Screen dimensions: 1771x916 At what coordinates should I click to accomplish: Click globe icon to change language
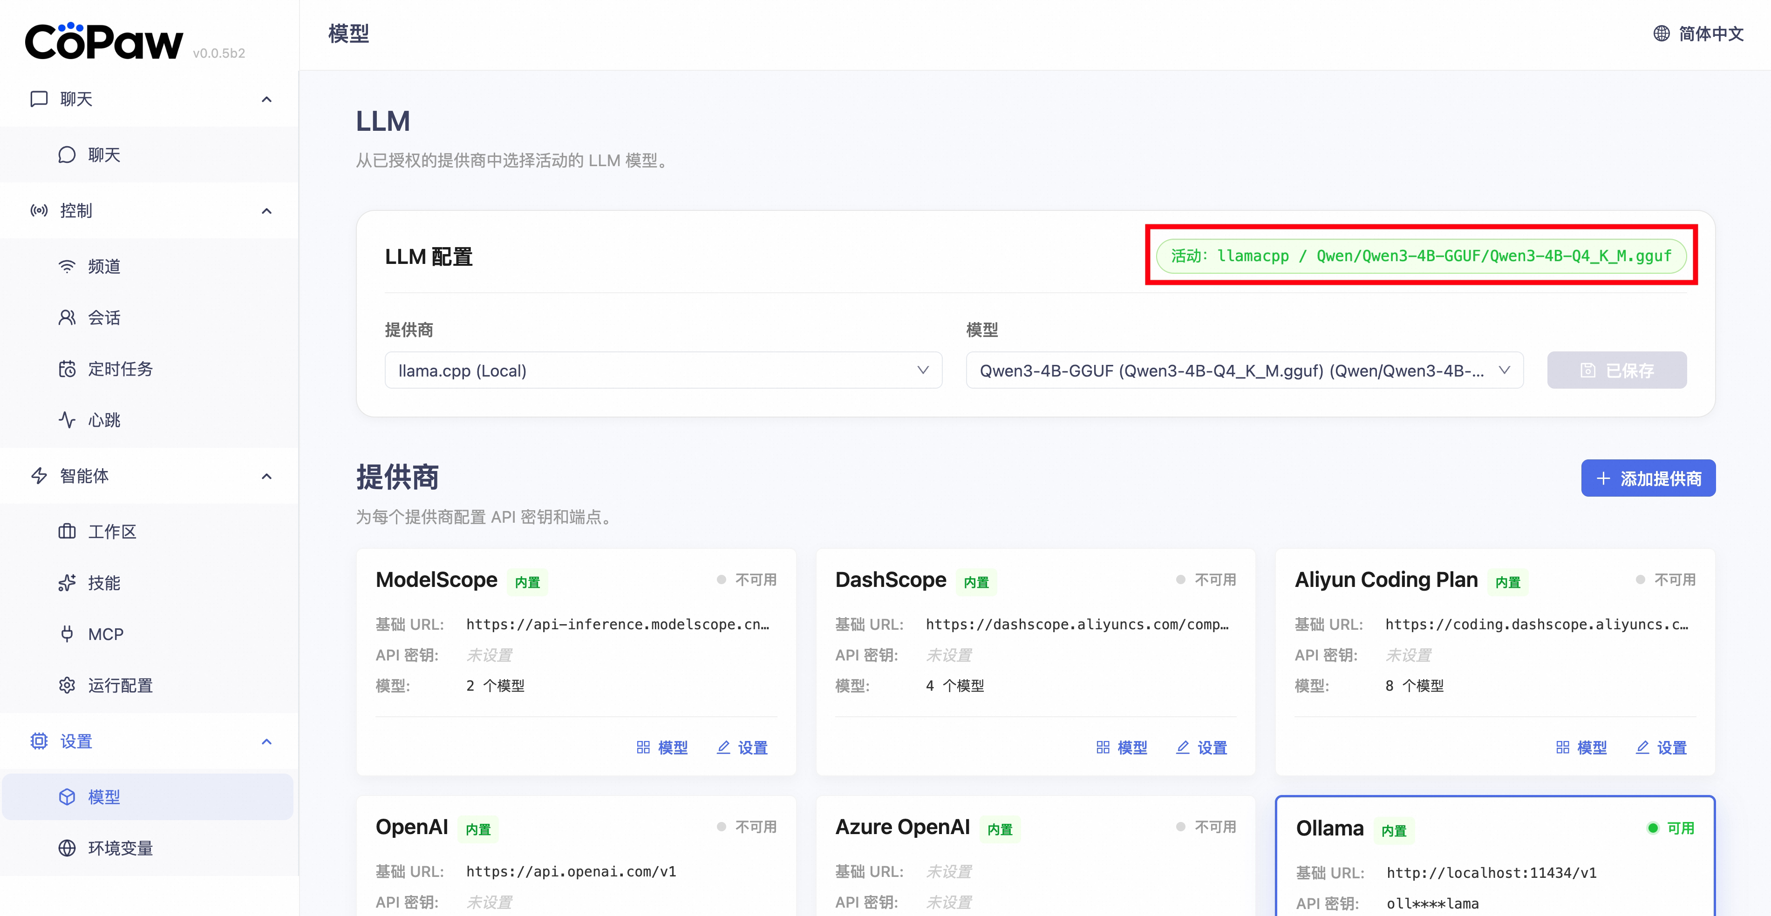[1661, 34]
